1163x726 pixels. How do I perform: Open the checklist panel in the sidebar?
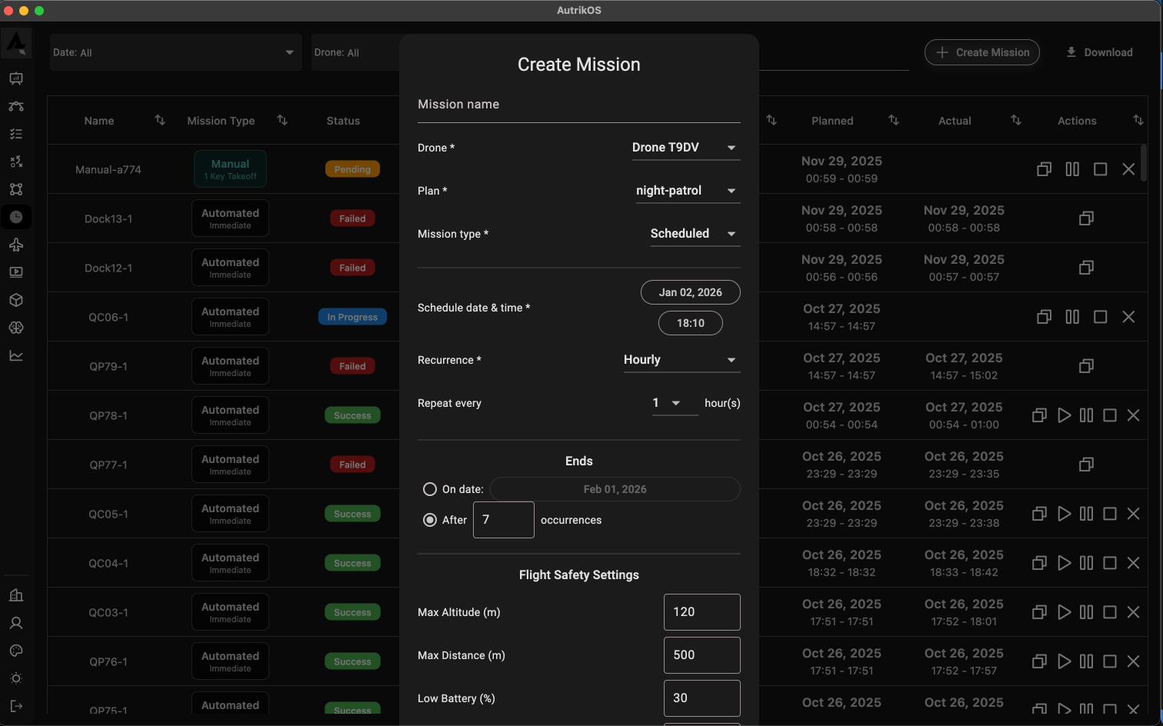coord(17,134)
